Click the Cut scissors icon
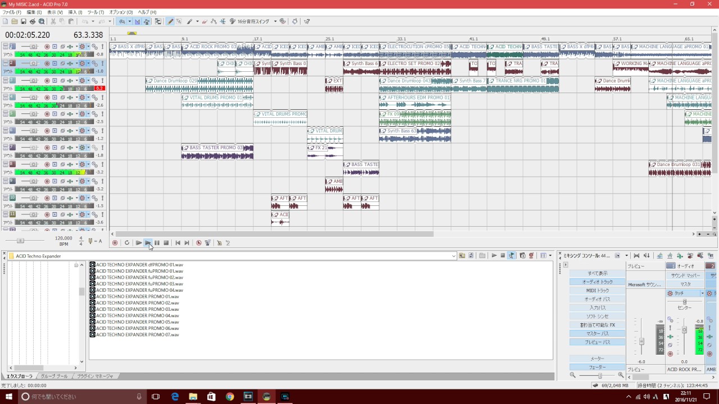719x404 pixels. pyautogui.click(x=53, y=21)
